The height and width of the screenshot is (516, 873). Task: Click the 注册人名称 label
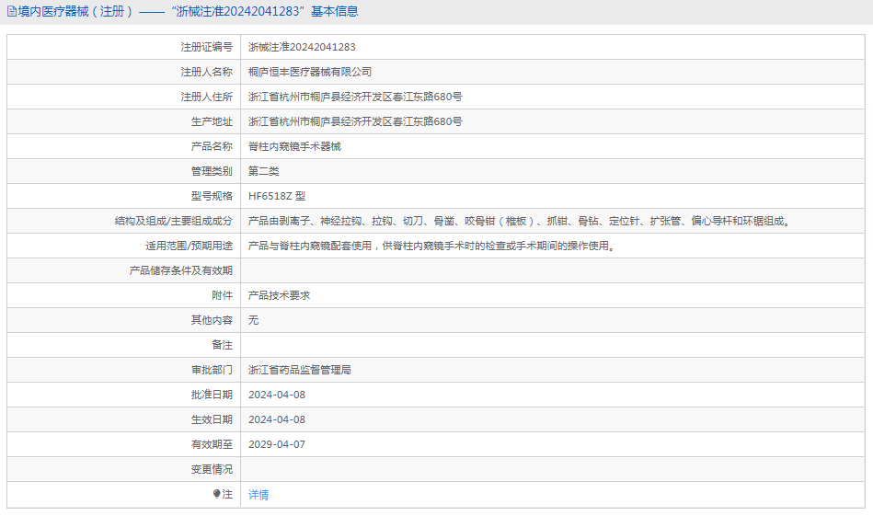207,72
